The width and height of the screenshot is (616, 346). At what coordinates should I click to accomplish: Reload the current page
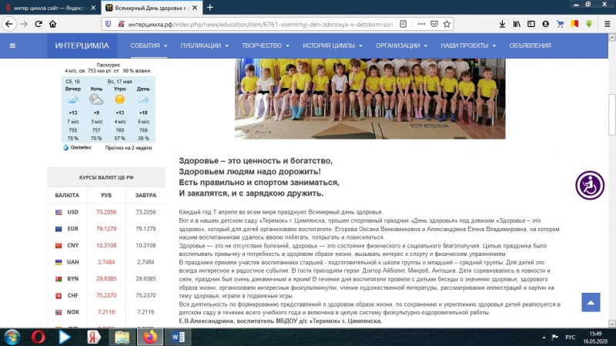coord(38,24)
